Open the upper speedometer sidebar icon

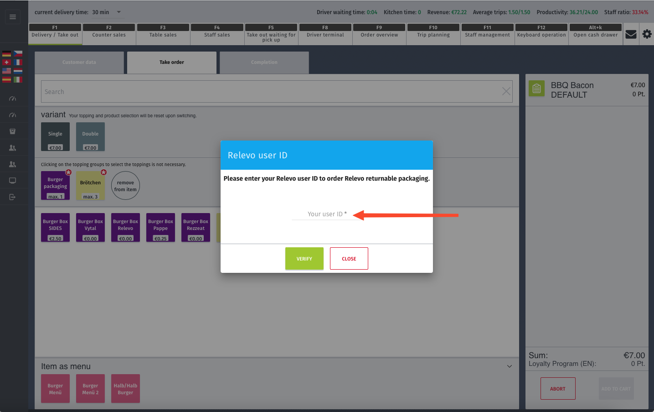pos(13,99)
